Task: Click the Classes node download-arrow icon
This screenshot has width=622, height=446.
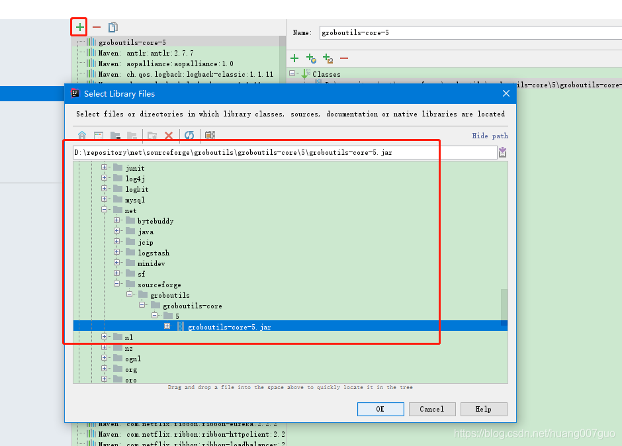Action: (x=306, y=73)
